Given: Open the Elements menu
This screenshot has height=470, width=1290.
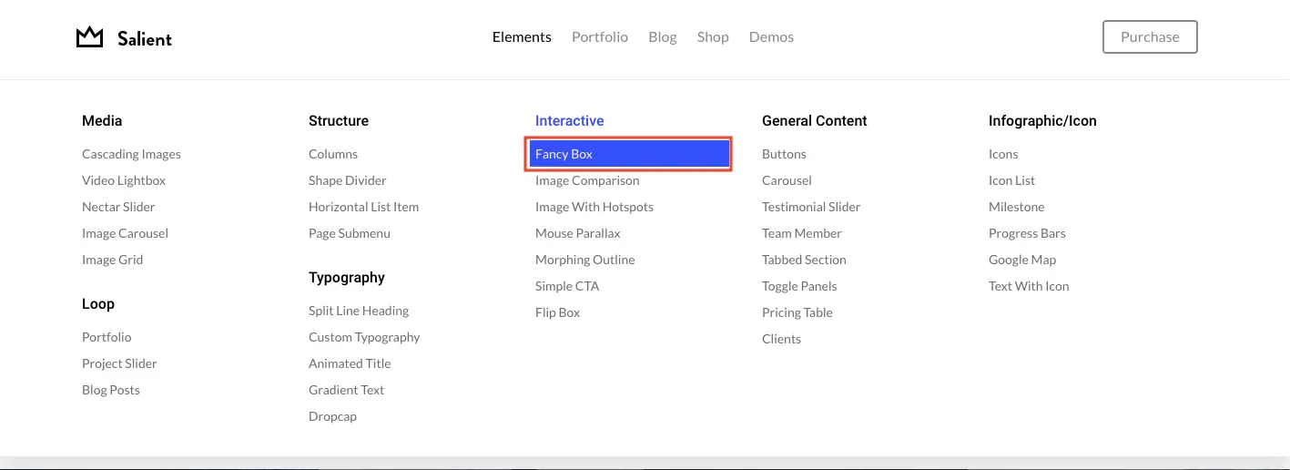Looking at the screenshot, I should click(522, 37).
